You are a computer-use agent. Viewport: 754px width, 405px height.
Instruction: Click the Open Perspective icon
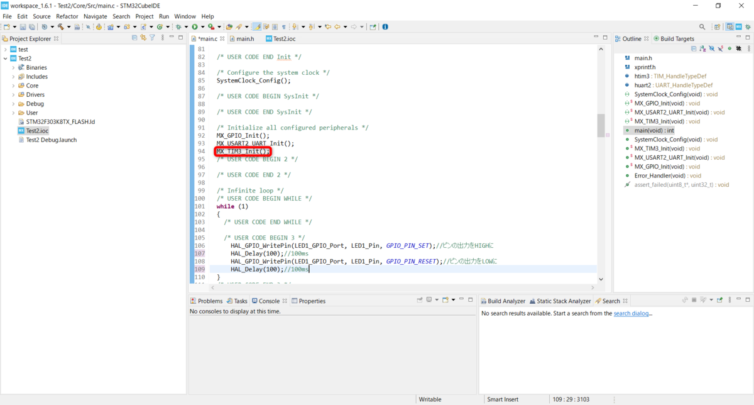tap(717, 27)
